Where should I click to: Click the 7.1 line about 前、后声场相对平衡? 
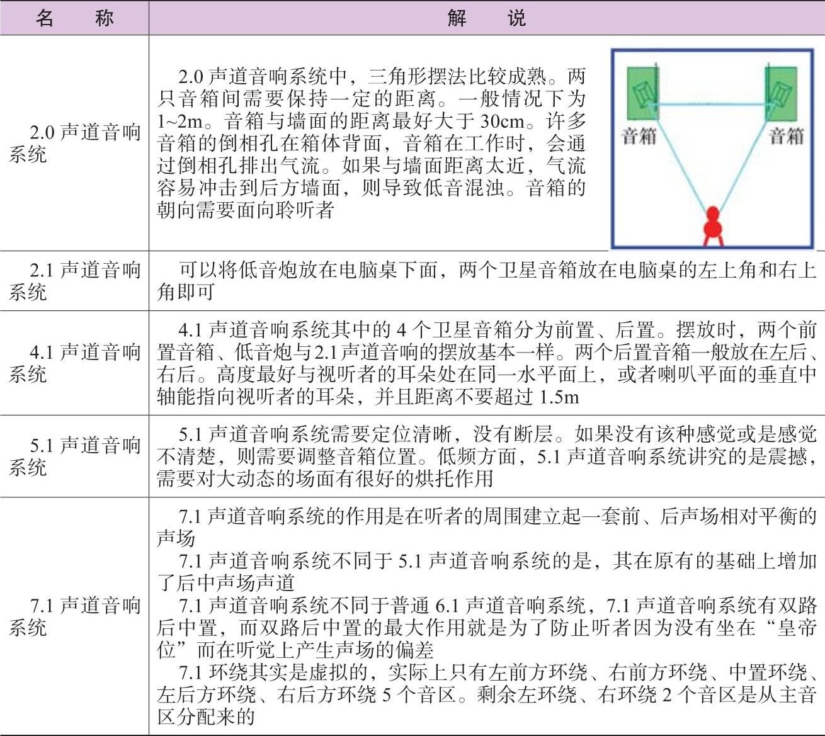[x=498, y=516]
